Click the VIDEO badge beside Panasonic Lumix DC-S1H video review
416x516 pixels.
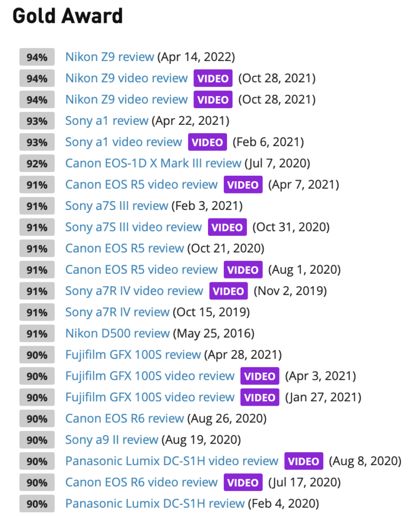click(303, 461)
